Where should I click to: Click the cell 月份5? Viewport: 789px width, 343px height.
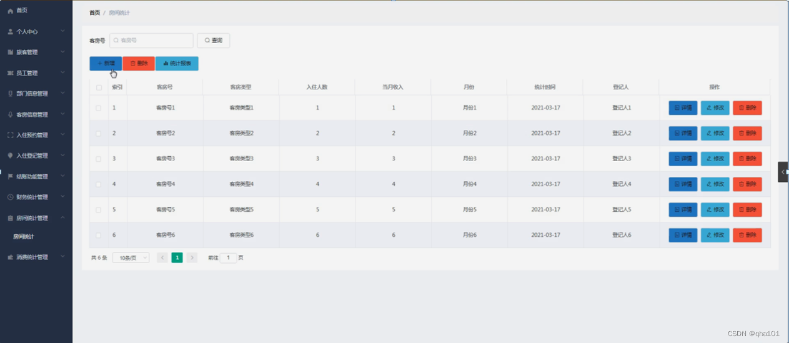coord(470,209)
